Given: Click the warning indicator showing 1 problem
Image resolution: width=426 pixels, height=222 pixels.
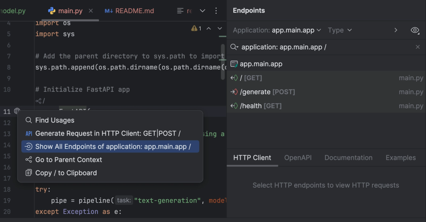Looking at the screenshot, I should coord(196,28).
